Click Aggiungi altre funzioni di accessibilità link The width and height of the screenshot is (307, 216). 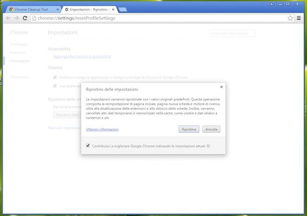point(82,56)
